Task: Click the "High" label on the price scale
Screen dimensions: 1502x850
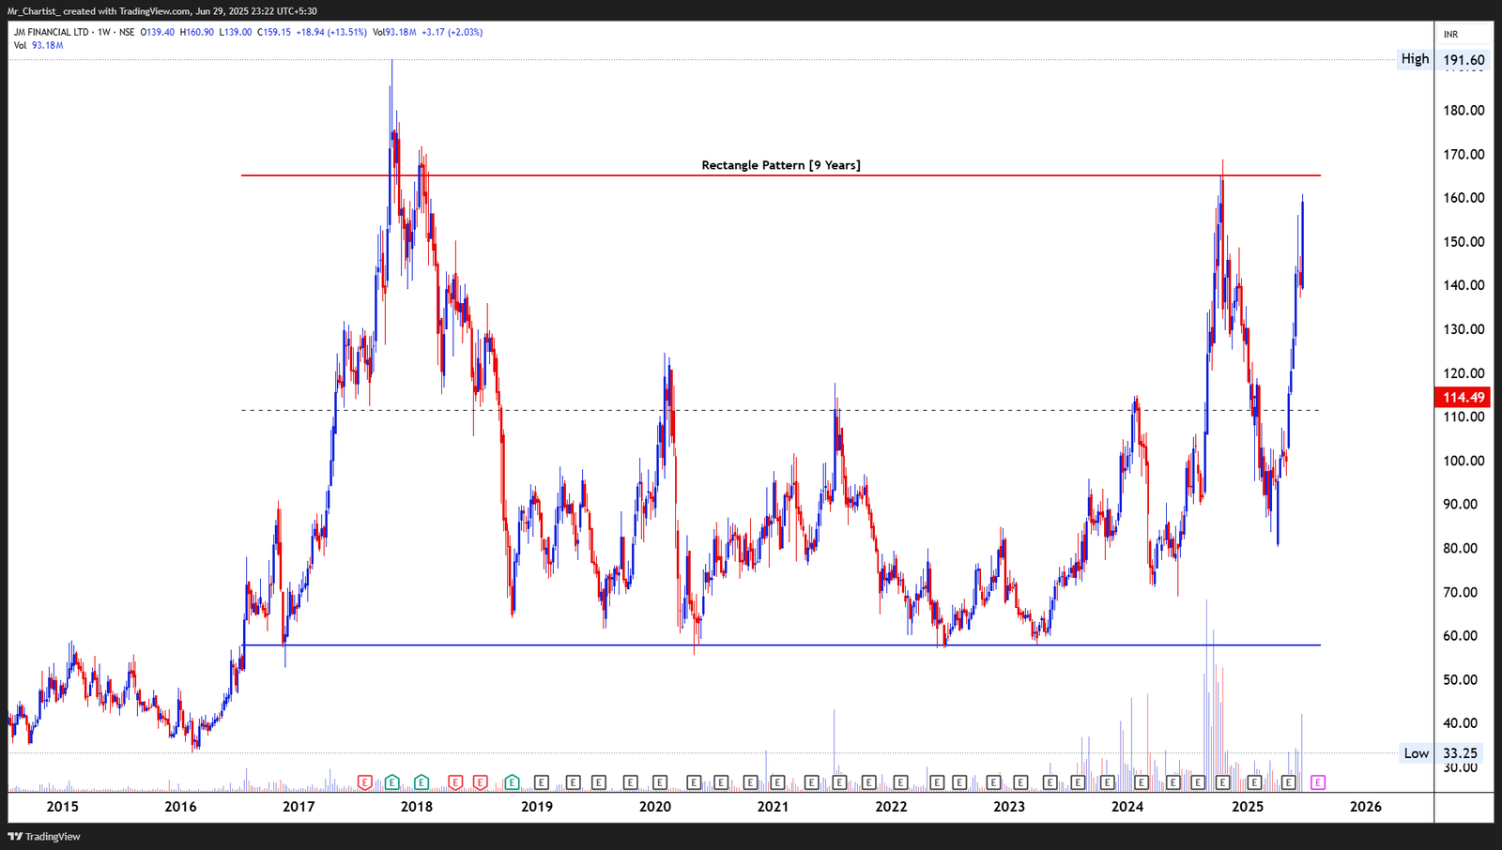Action: pyautogui.click(x=1413, y=59)
